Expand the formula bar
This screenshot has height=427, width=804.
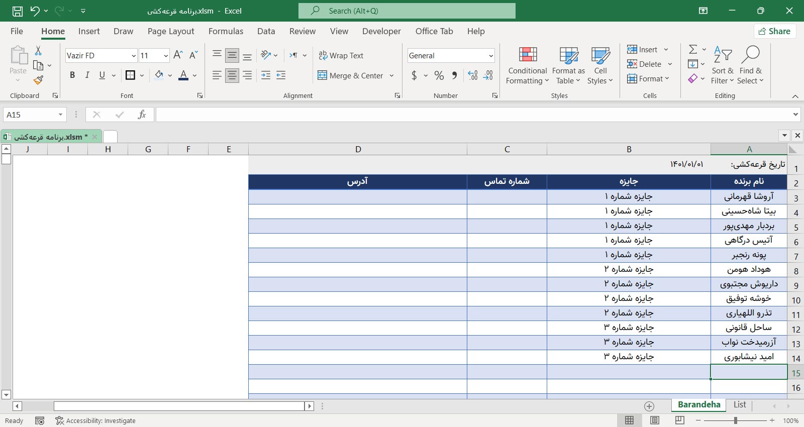[795, 115]
